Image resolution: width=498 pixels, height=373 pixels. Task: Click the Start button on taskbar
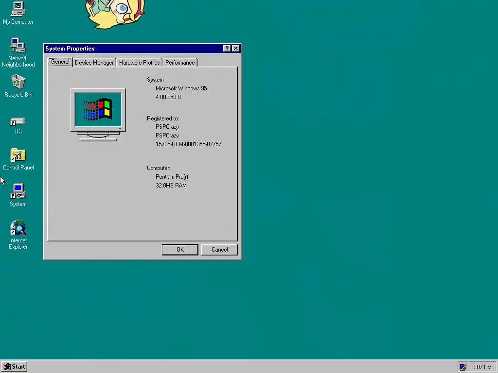(x=14, y=367)
